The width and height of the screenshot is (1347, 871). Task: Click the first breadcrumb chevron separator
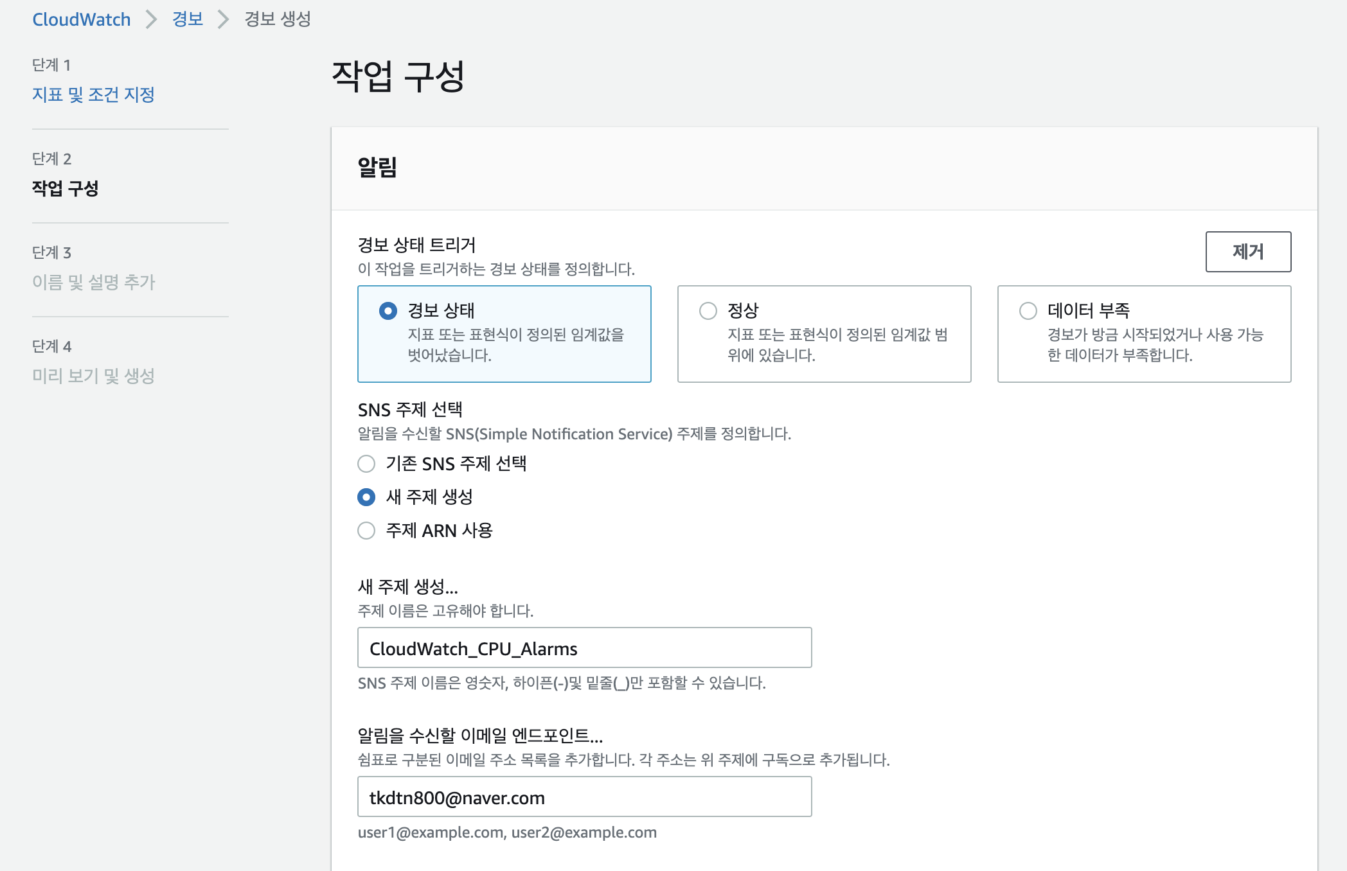coord(152,19)
